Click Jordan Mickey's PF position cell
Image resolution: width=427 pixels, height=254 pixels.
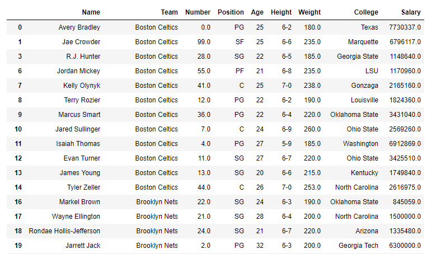[x=240, y=71]
